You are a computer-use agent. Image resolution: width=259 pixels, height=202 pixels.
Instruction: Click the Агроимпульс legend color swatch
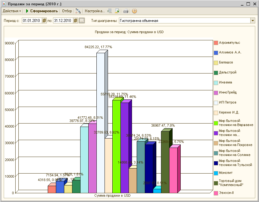216,43
